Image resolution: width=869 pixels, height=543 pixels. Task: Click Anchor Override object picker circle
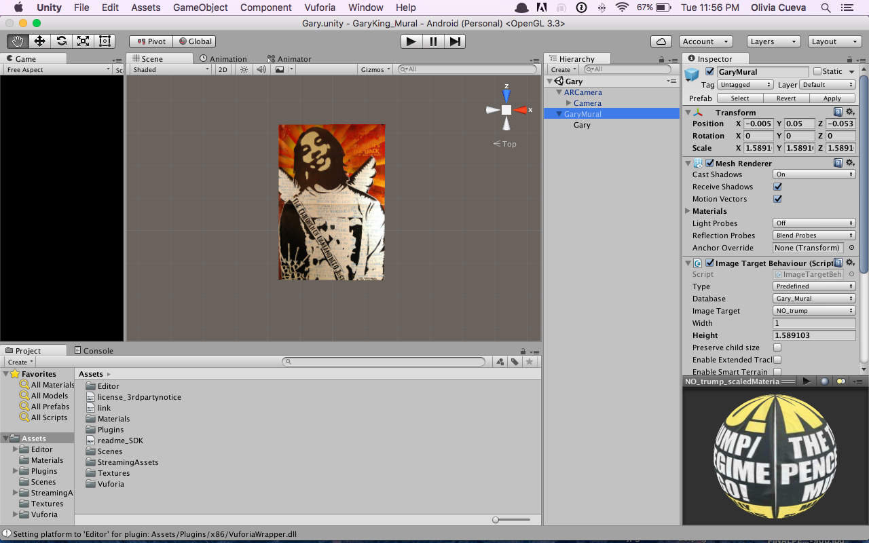point(851,248)
